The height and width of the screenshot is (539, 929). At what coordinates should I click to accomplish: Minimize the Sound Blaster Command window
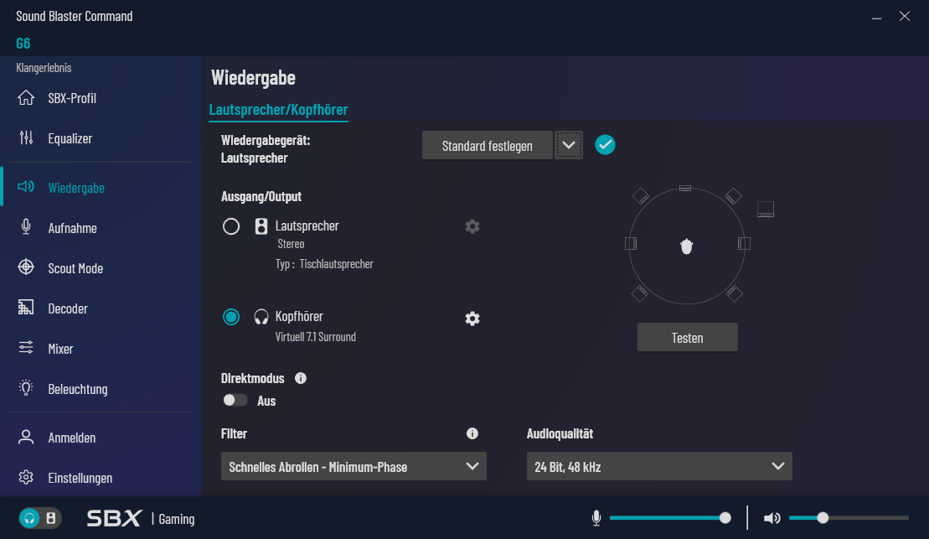pyautogui.click(x=876, y=18)
